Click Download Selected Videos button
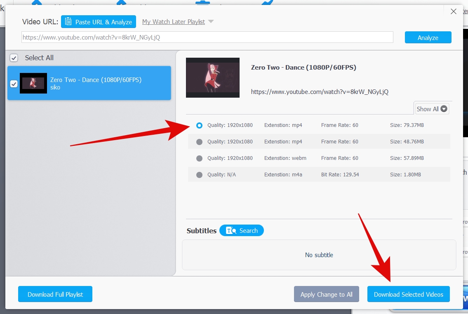Image resolution: width=468 pixels, height=314 pixels. click(408, 294)
